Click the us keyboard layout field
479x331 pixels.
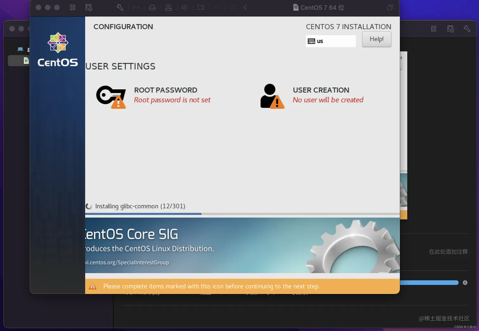point(331,41)
